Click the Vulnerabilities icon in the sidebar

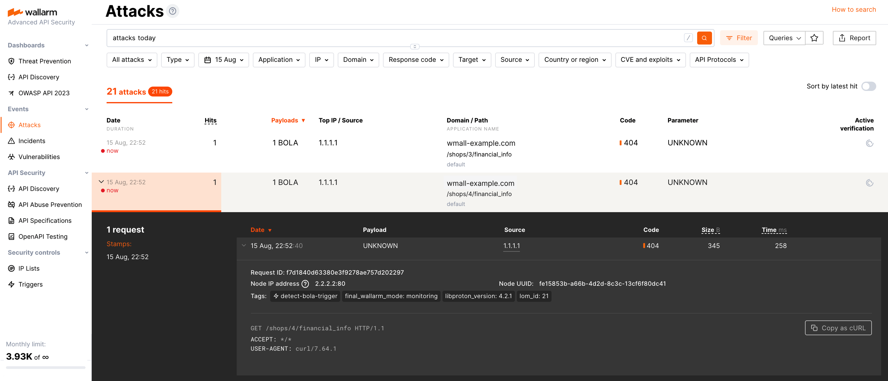[11, 156]
